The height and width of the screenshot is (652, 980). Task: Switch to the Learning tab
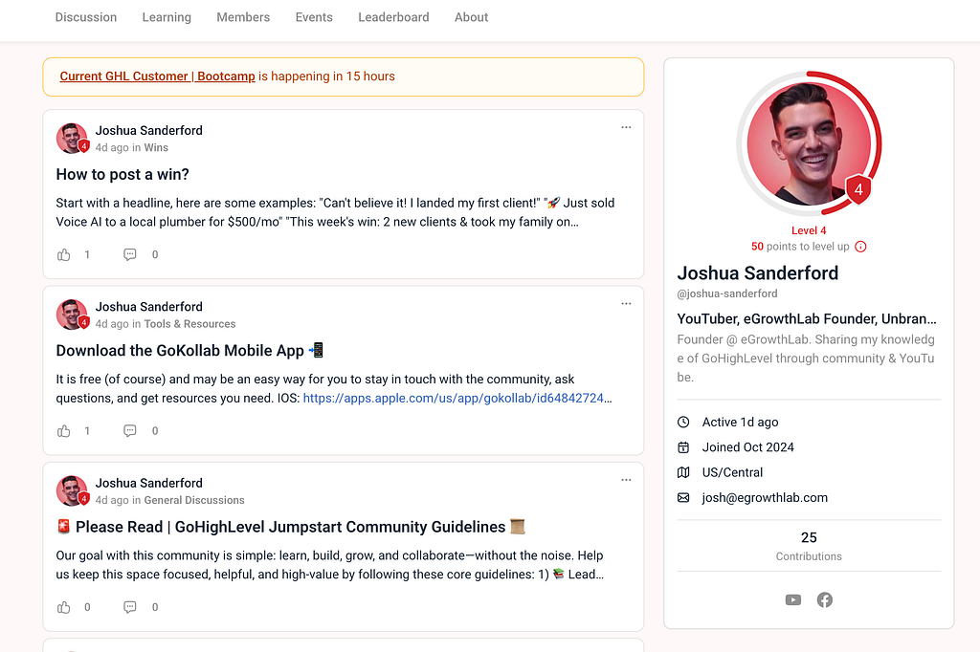(167, 17)
